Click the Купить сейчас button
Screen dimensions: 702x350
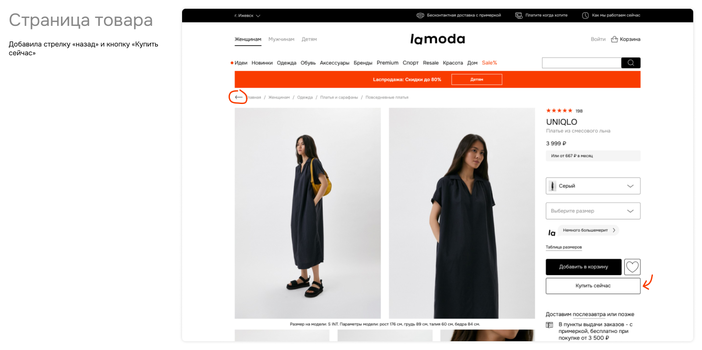(x=593, y=286)
